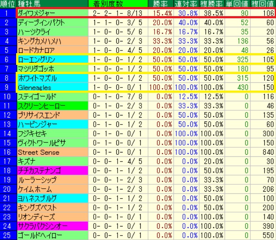
Task: Select the ケイムホーム sire name
Action: click(x=35, y=189)
